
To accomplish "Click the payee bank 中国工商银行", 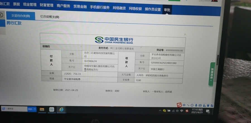I will click(x=158, y=69).
